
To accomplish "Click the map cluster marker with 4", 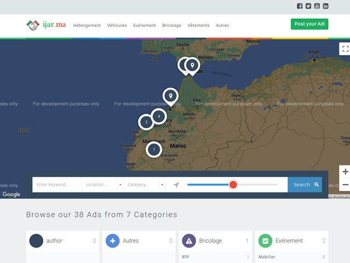I will click(x=159, y=116).
